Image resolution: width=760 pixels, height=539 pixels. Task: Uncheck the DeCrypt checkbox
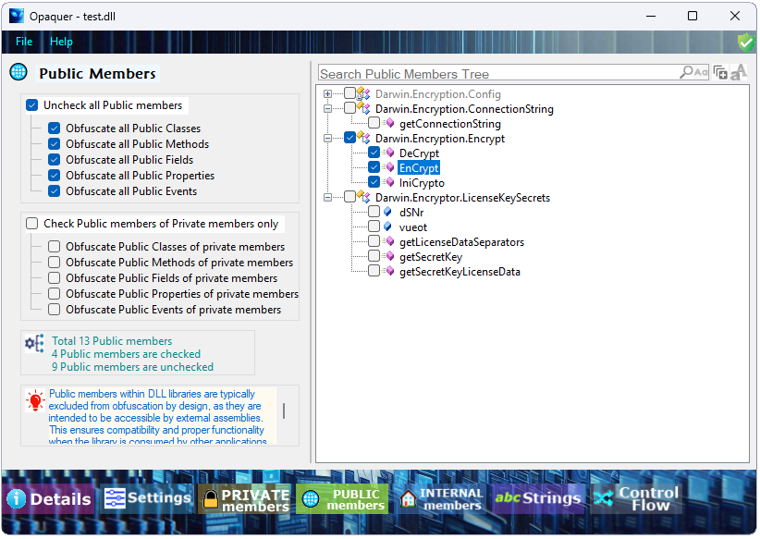pyautogui.click(x=374, y=153)
